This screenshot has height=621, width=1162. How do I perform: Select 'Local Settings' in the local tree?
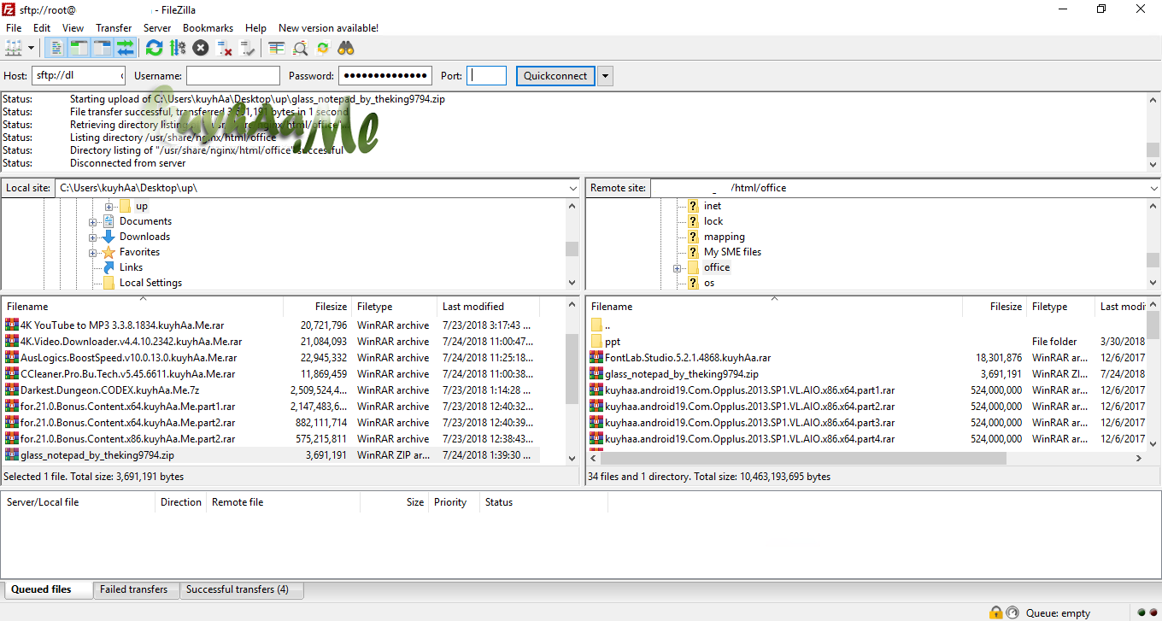(x=150, y=283)
